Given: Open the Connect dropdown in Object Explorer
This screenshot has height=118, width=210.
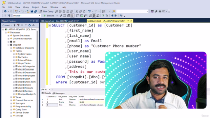Looking at the screenshot, I should pyautogui.click(x=7, y=25).
